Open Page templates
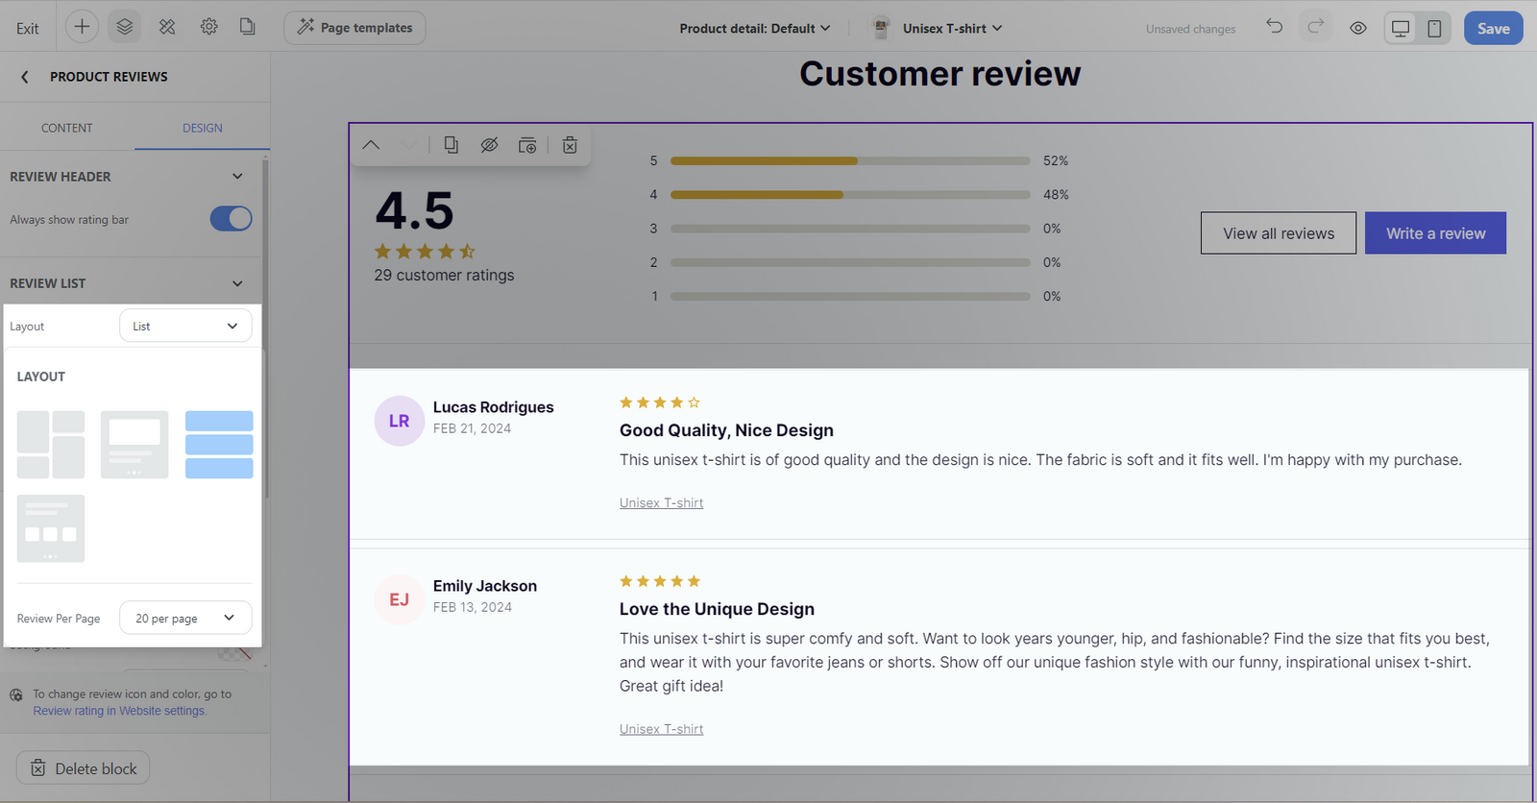 click(354, 28)
